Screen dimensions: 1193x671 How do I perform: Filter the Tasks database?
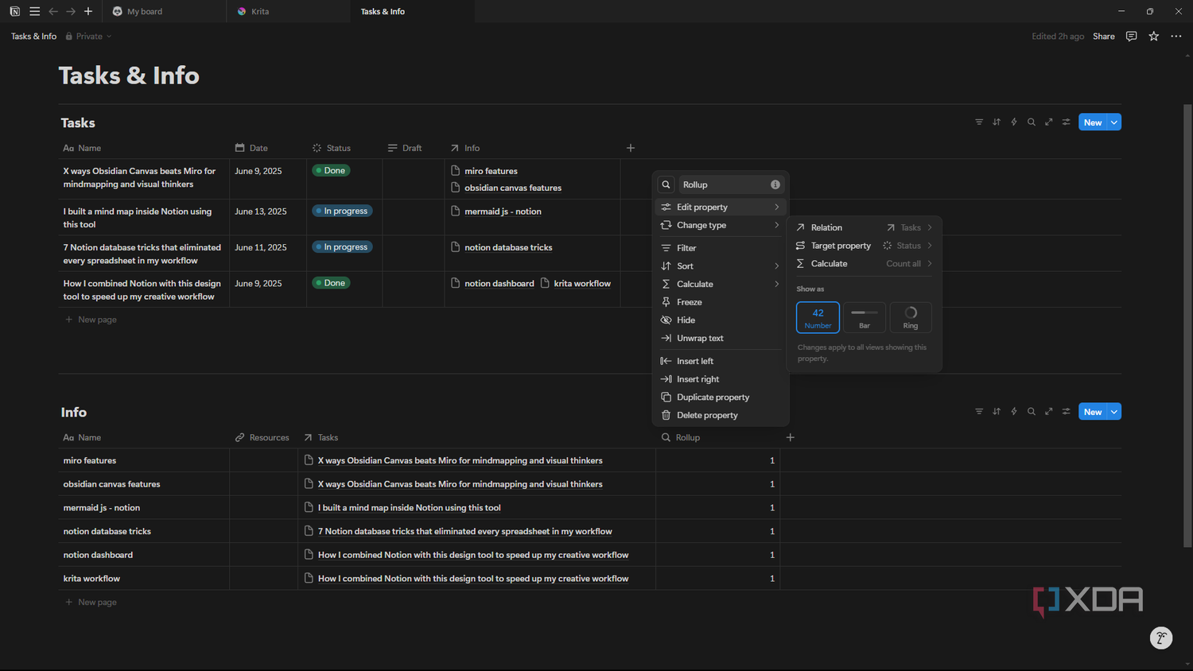point(979,122)
